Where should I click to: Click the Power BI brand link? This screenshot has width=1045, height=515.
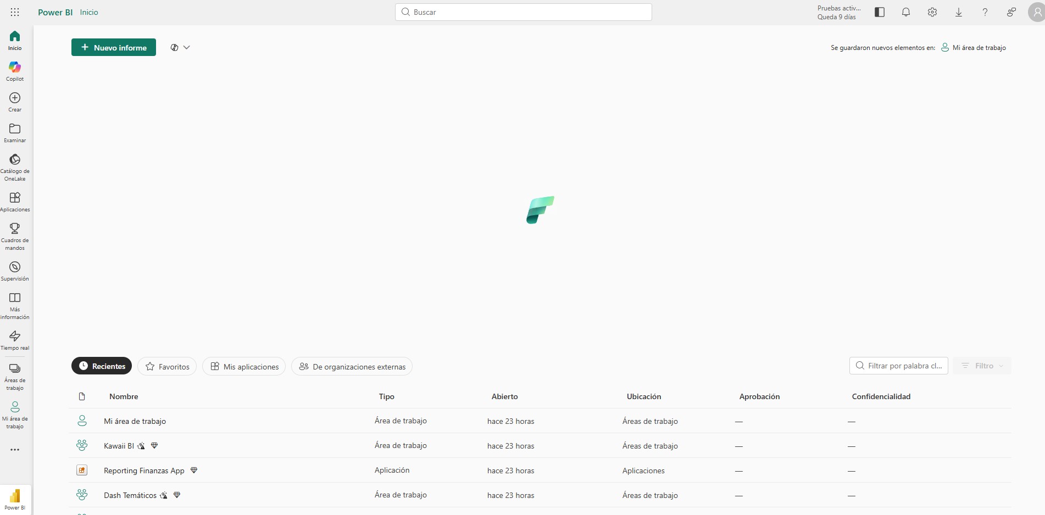tap(55, 12)
